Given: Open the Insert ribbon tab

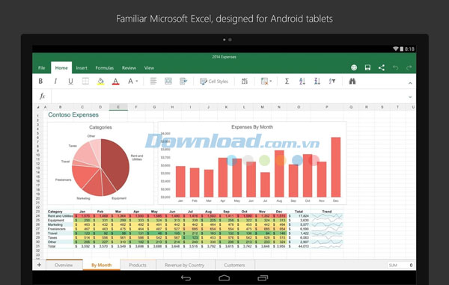Looking at the screenshot, I should (82, 68).
